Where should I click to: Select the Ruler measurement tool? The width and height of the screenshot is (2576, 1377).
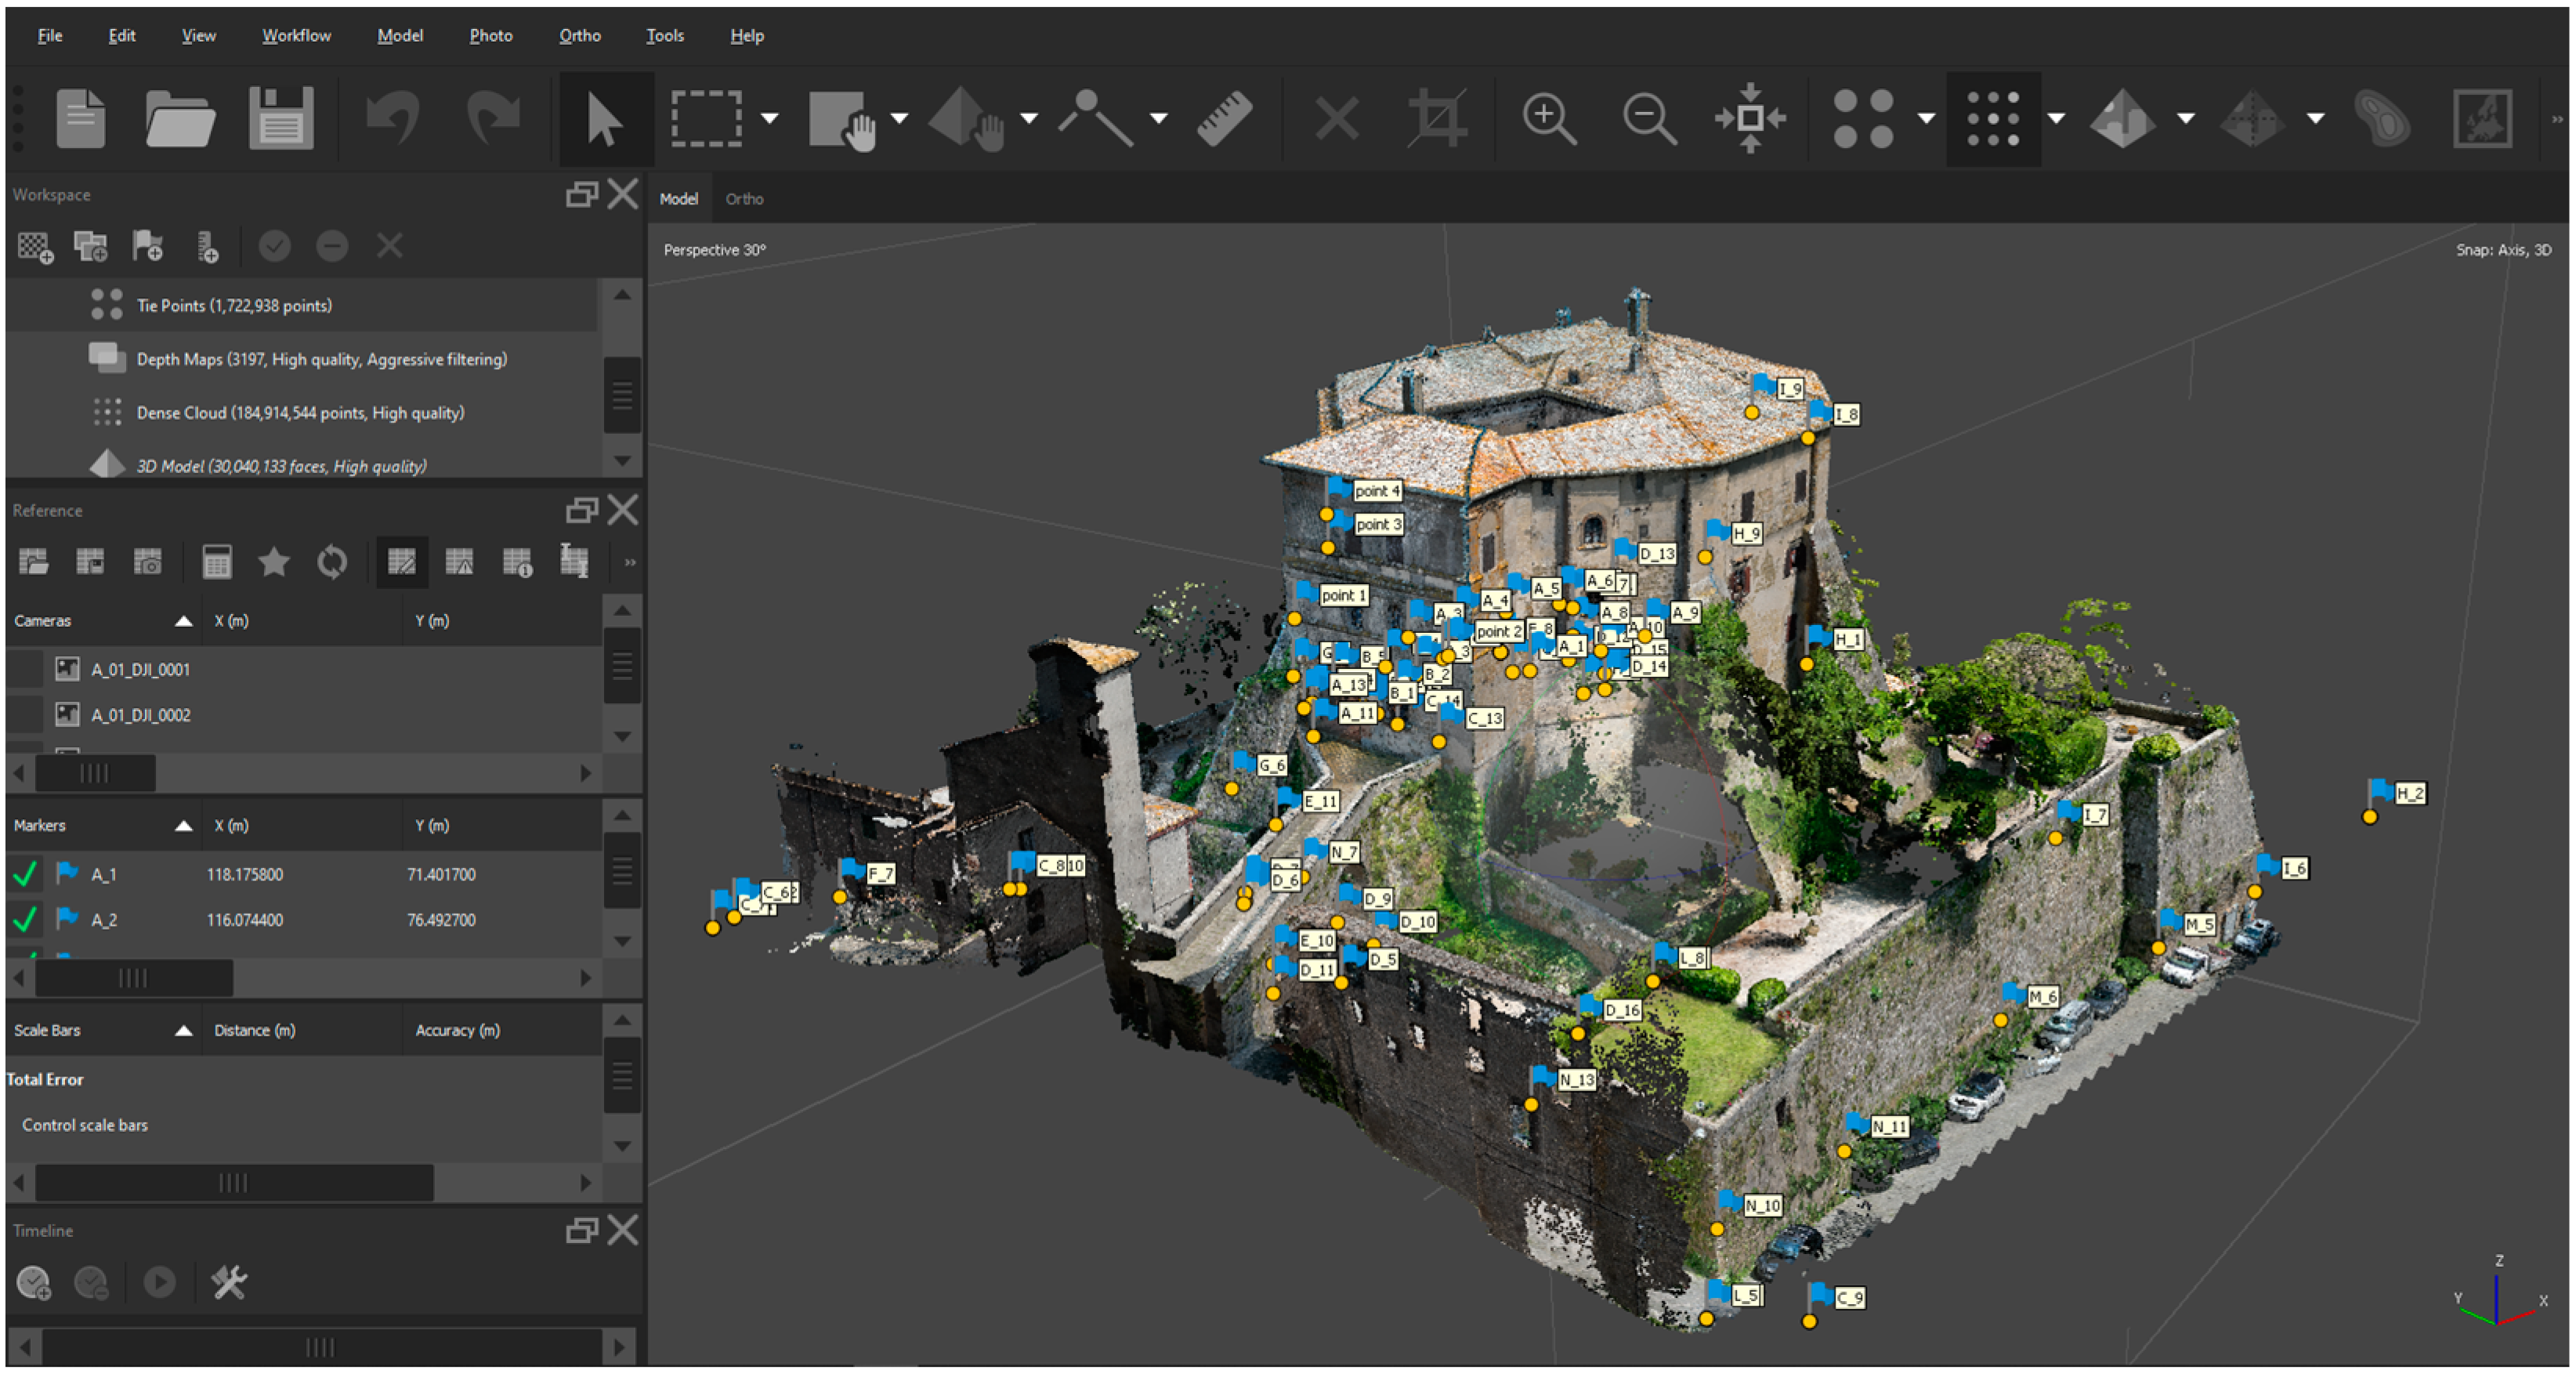coord(1225,118)
